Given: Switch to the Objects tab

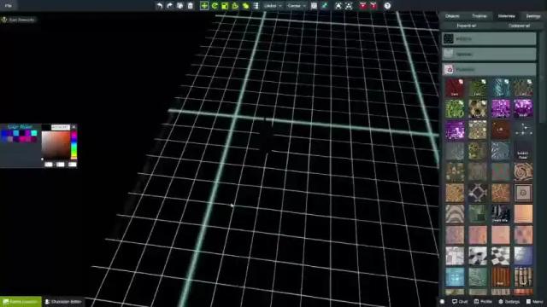Looking at the screenshot, I should point(452,16).
